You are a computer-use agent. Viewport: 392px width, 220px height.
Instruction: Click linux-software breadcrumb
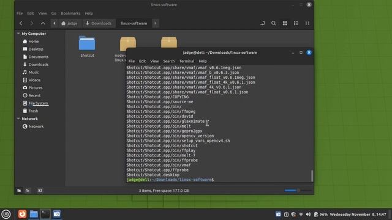[x=134, y=23]
